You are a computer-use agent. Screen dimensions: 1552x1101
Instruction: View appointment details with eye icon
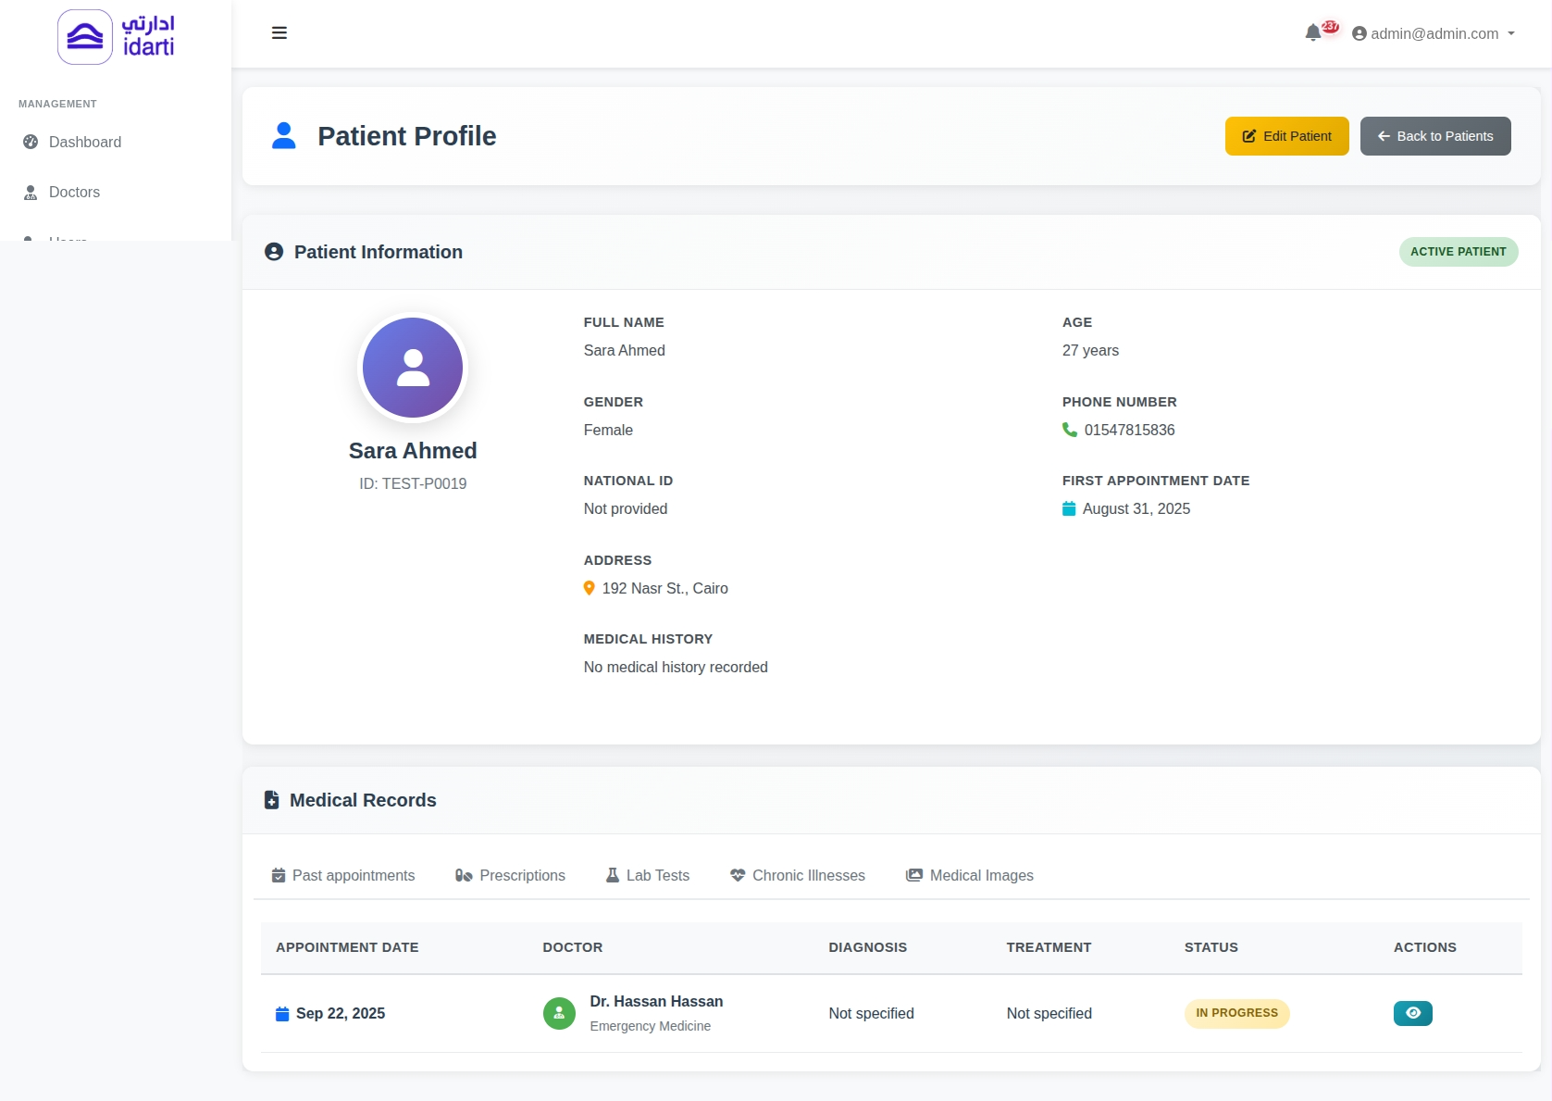tap(1412, 1013)
